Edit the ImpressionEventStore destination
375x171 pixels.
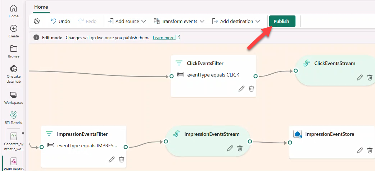[x=360, y=150]
